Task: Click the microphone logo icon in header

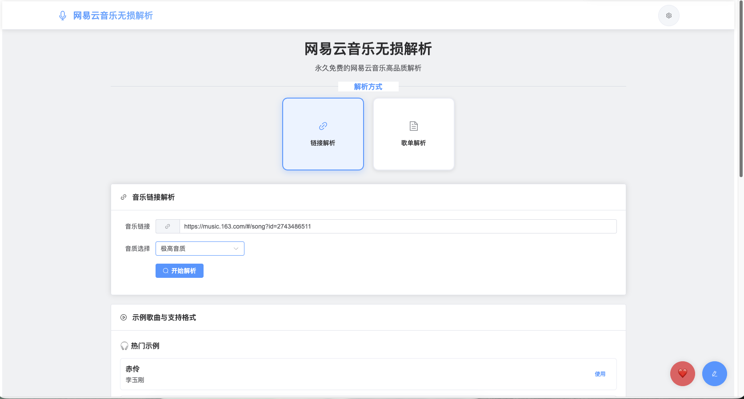Action: coord(63,16)
